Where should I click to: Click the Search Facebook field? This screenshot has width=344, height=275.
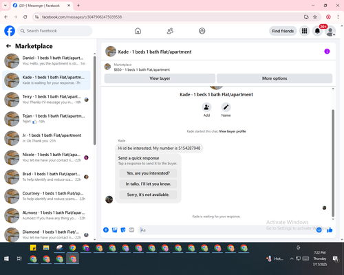pyautogui.click(x=55, y=31)
